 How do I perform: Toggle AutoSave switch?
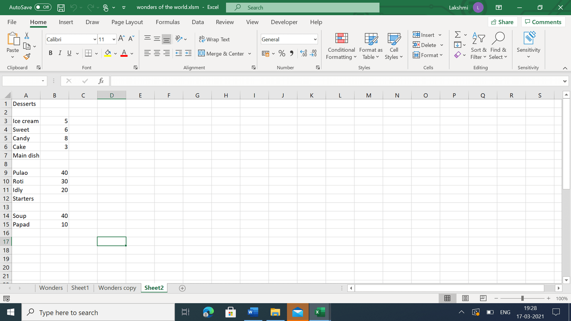pyautogui.click(x=43, y=7)
